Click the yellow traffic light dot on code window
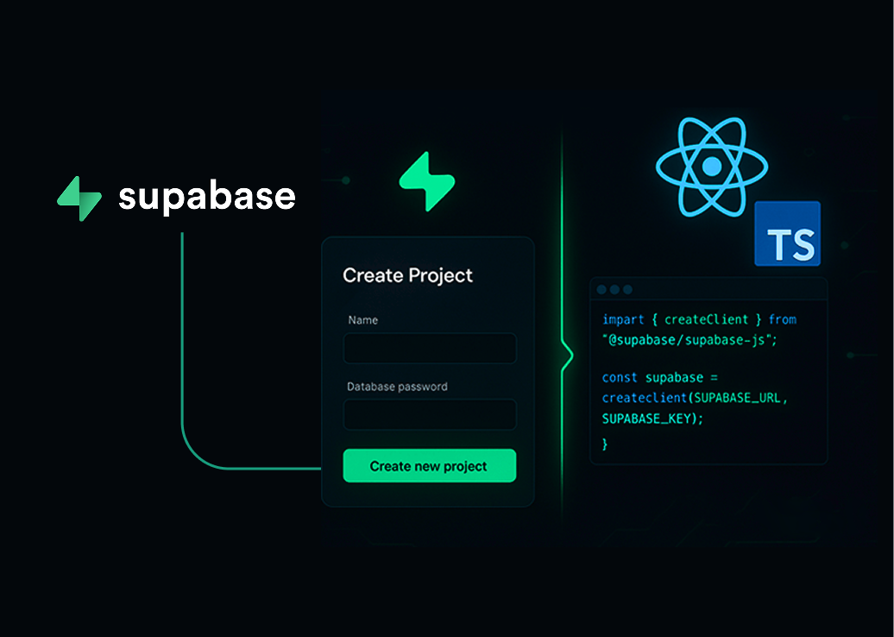The height and width of the screenshot is (637, 894). [x=614, y=289]
